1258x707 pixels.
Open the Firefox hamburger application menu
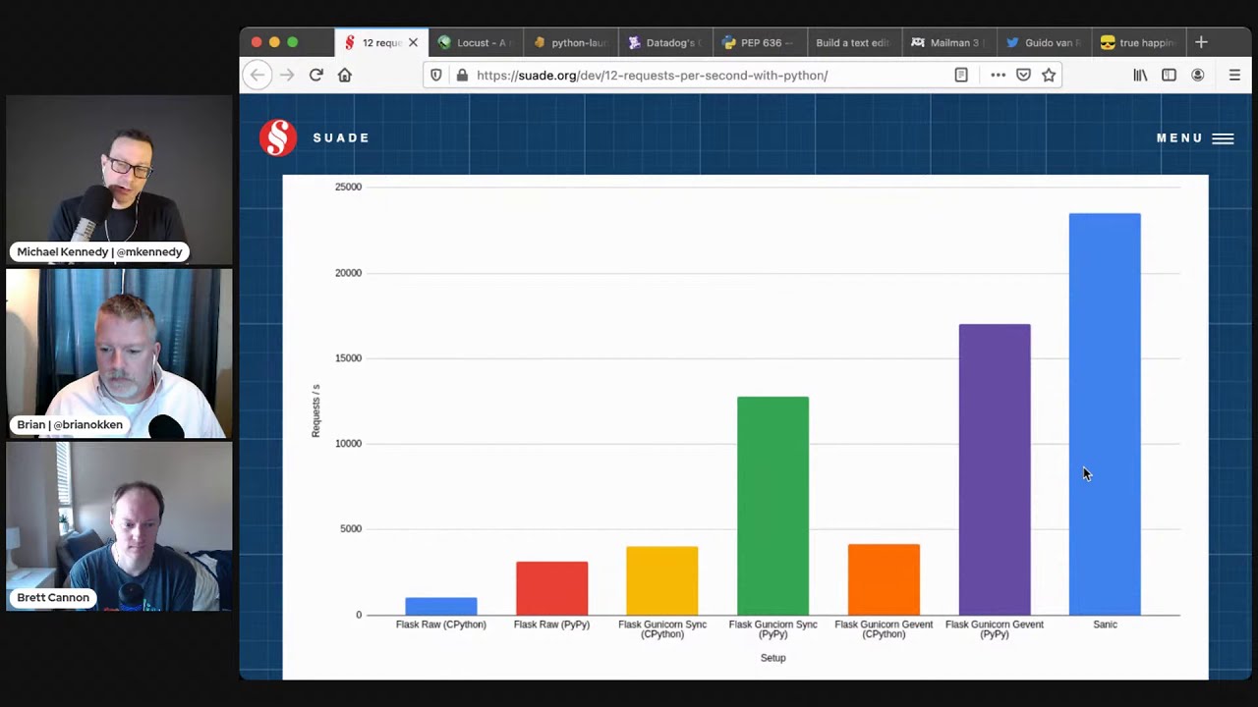[1234, 75]
